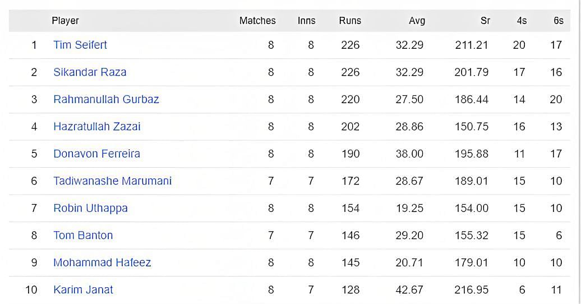Open the Tadiwanashe Marumani link
The width and height of the screenshot is (581, 304).
[112, 181]
